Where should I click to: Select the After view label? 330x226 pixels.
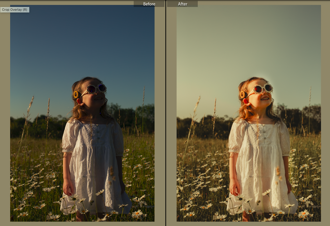pyautogui.click(x=182, y=4)
